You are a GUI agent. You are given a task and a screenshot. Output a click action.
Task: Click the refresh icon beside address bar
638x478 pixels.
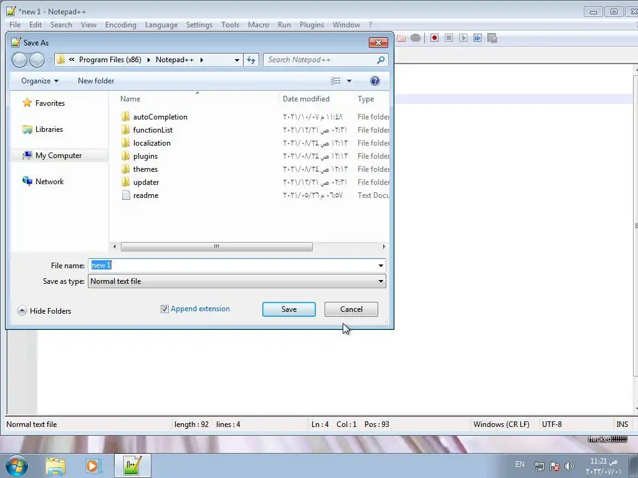click(x=251, y=60)
